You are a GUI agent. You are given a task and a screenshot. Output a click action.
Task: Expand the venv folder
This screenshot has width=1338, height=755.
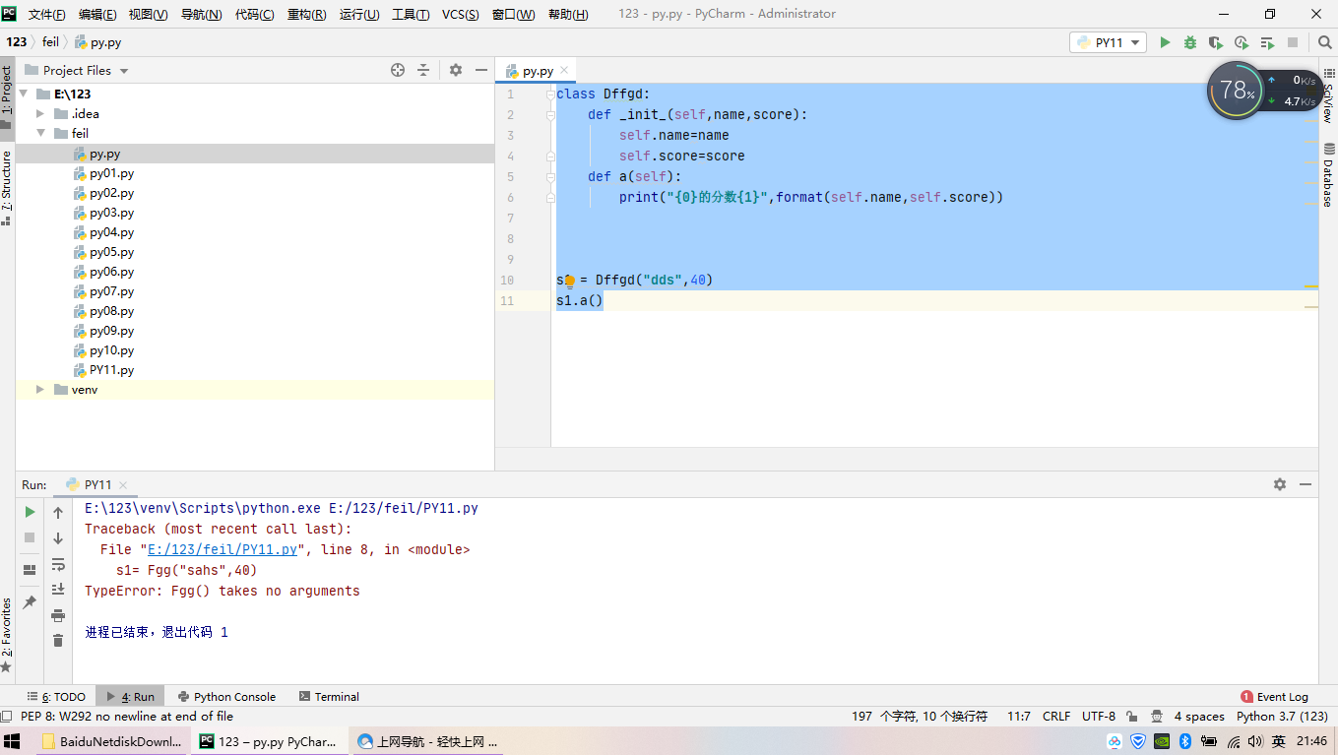coord(40,390)
